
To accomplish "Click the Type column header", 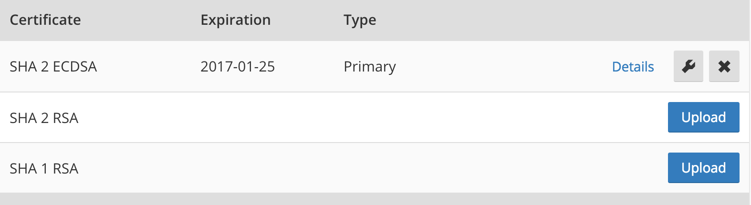I will (x=360, y=20).
